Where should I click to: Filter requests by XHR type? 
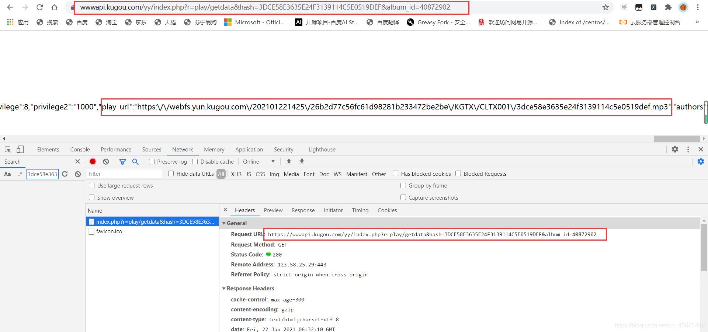pos(236,174)
